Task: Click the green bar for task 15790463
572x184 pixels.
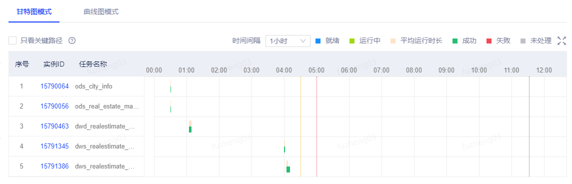Action: pyautogui.click(x=190, y=129)
